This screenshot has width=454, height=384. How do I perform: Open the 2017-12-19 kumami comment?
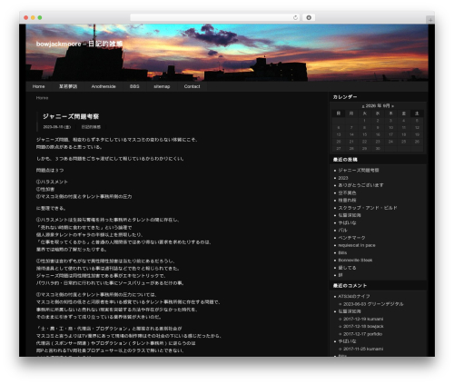coord(363,319)
